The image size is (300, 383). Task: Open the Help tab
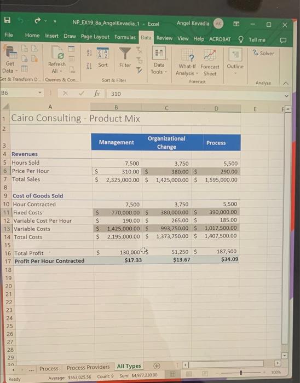point(199,39)
